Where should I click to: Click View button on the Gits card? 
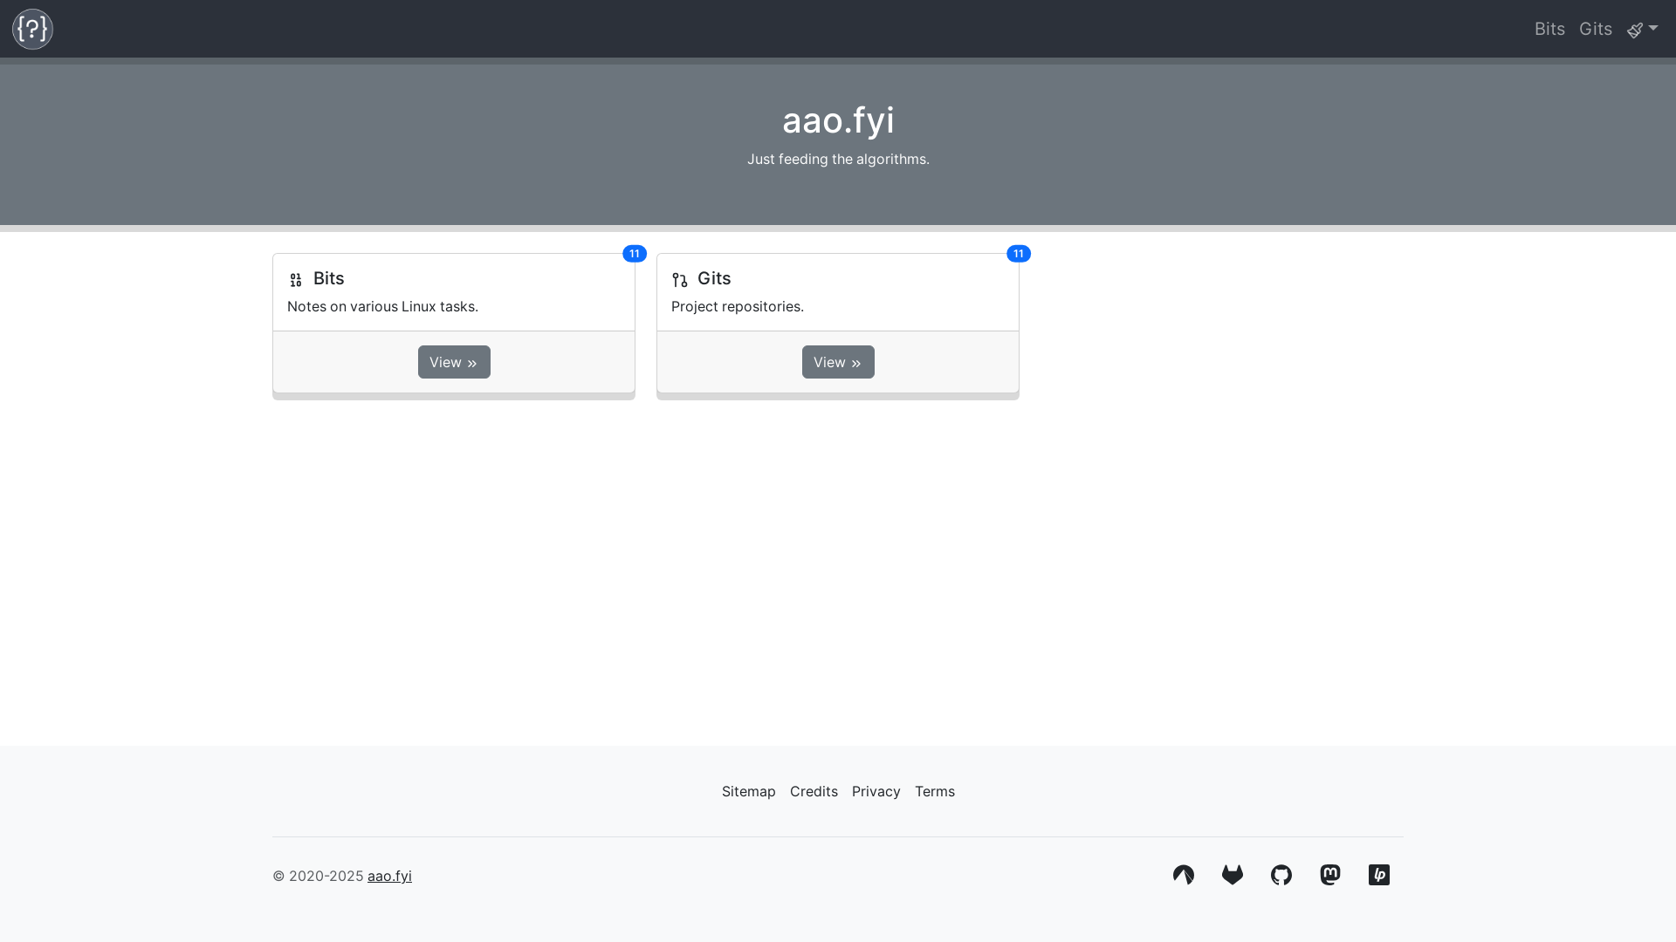click(838, 362)
